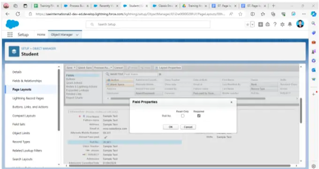Expand the favorites list dropdown arrow

coord(252,25)
